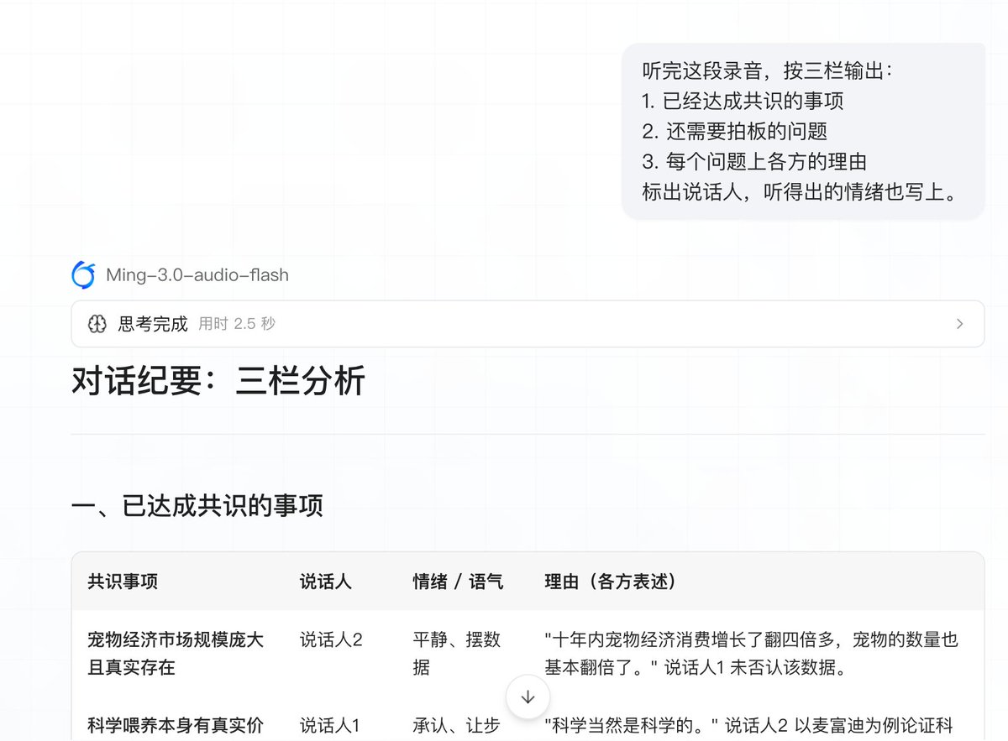Click the 一、已达成共识的事项 section heading

(x=197, y=506)
